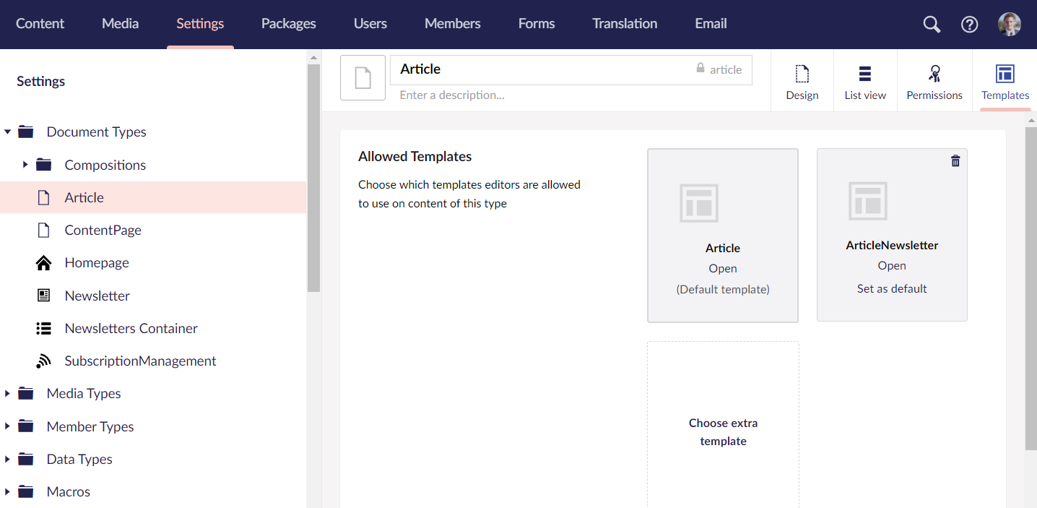
Task: Delete the ArticleNewsletter template with trash icon
Action: 955,160
